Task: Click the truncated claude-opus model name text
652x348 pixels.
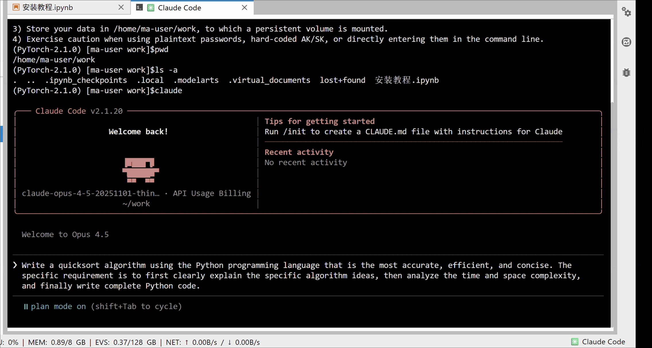Action: coord(91,193)
